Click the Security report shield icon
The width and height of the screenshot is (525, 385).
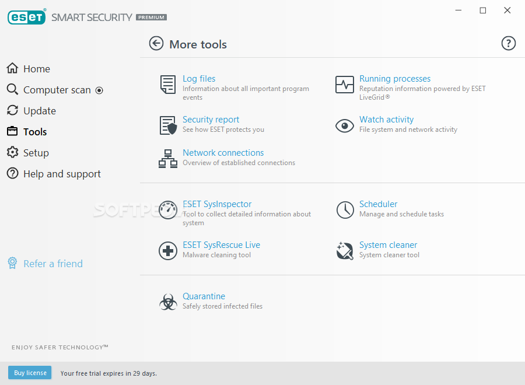click(168, 125)
